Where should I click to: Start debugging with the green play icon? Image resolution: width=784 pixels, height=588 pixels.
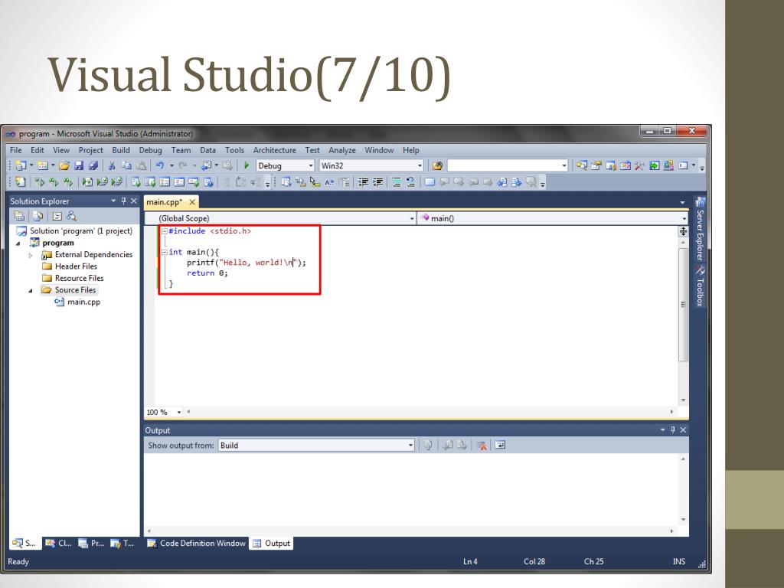coord(246,165)
